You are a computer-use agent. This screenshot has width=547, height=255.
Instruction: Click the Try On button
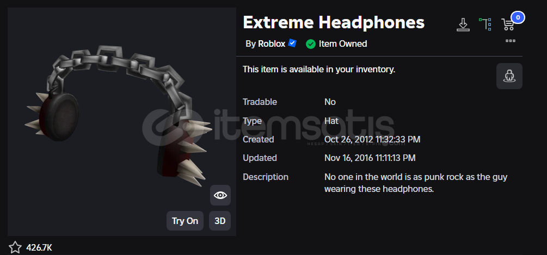[185, 221]
